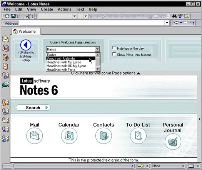The width and height of the screenshot is (202, 170).
Task: Select 'Headlines with My Lycos' option
Action: tap(71, 62)
